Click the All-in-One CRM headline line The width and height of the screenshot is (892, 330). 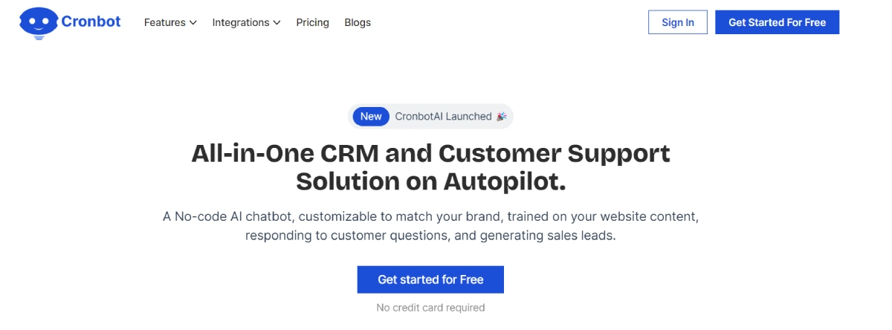430,153
